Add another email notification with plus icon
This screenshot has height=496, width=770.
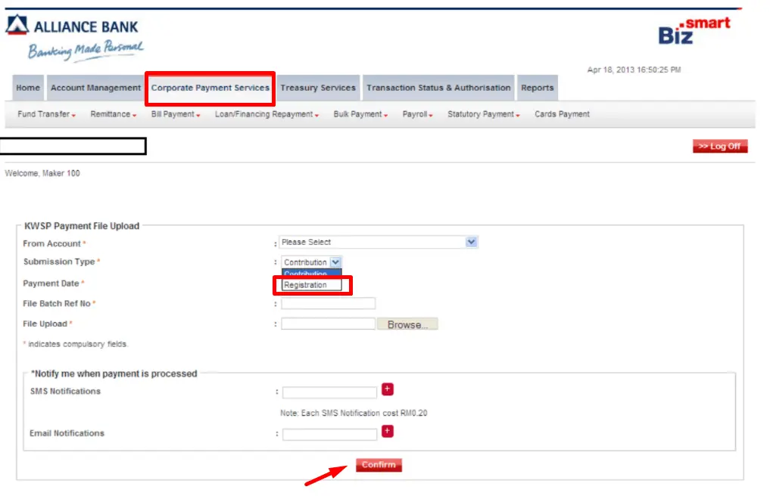(388, 431)
